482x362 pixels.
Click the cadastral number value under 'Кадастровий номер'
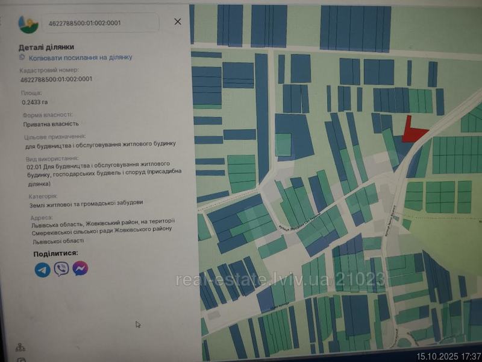pos(56,79)
